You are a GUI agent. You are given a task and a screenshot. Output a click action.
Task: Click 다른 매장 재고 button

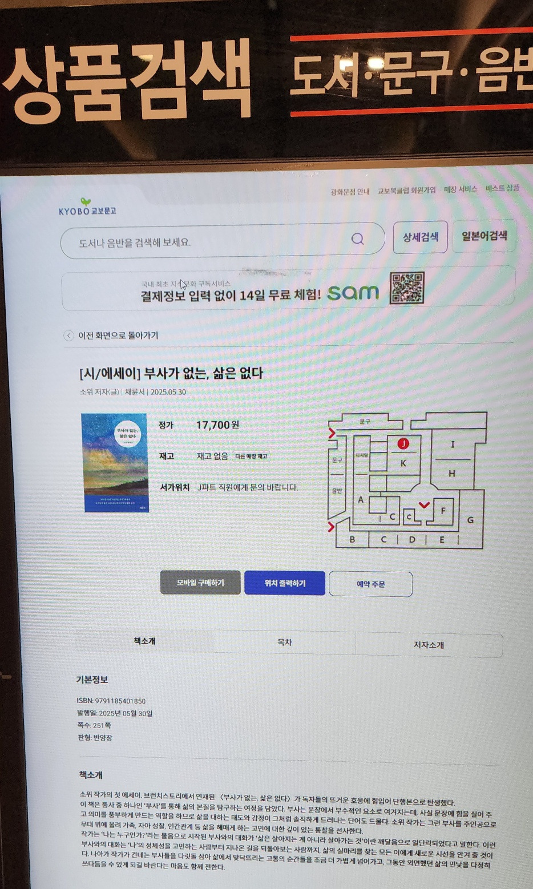point(251,456)
